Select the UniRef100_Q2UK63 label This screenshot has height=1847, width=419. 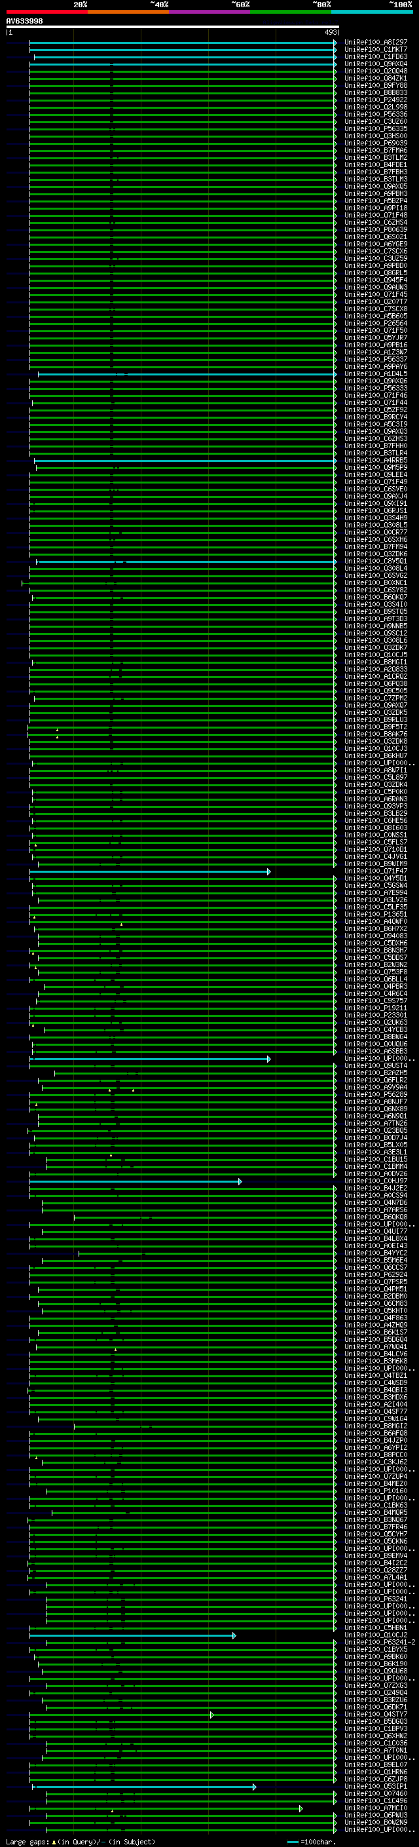click(x=375, y=1023)
